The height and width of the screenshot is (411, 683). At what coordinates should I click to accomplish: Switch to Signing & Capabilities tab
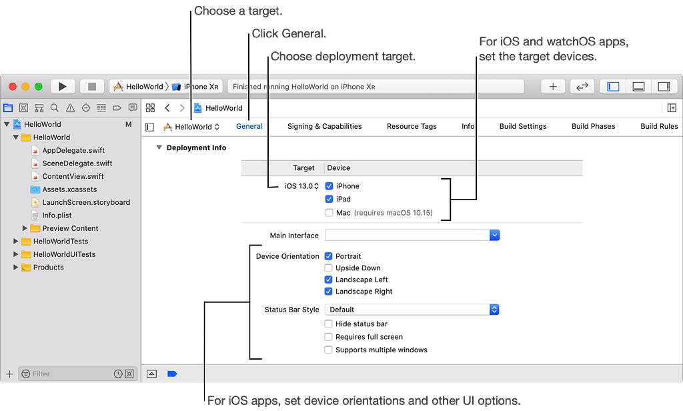tap(325, 126)
